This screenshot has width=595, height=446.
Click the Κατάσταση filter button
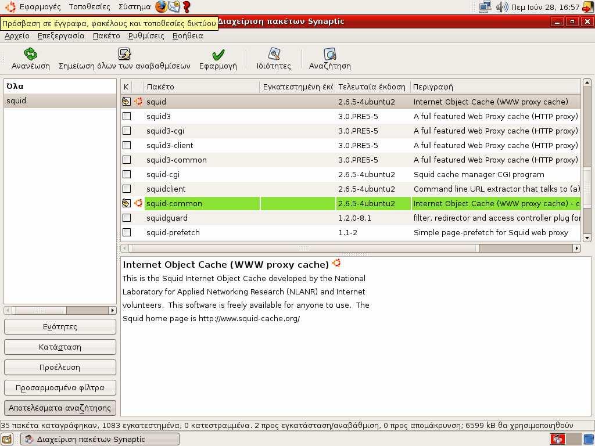(60, 347)
